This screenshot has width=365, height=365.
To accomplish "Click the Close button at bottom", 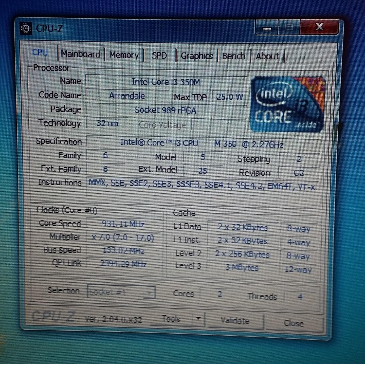I will [293, 323].
